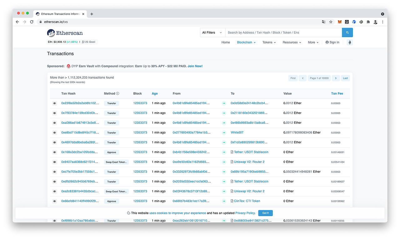Image resolution: width=400 pixels, height=239 pixels.
Task: Open the 'uses cookies to improve your experience' link
Action: click(x=177, y=213)
